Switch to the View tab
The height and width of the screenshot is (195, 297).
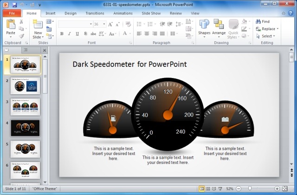195,13
